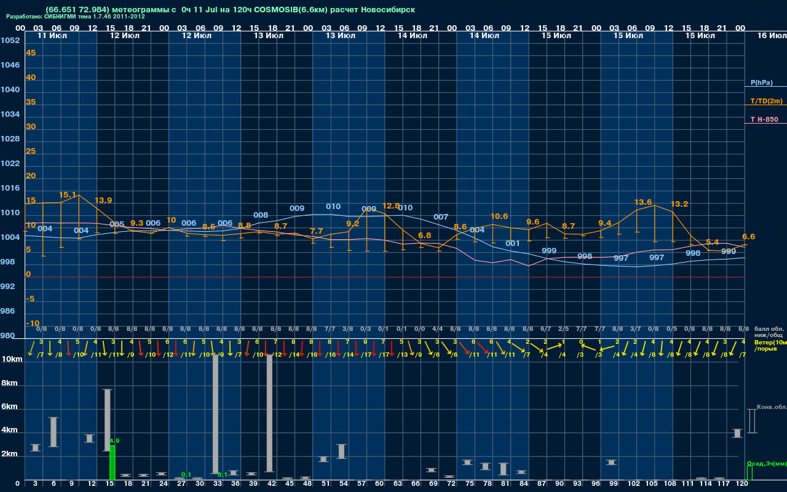Click the 1028 pressure axis label
The height and width of the screenshot is (492, 787).
click(10, 139)
